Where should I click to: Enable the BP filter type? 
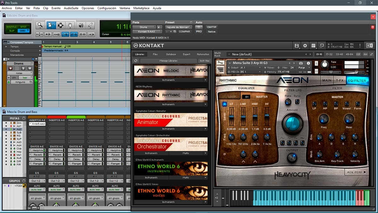336,104
